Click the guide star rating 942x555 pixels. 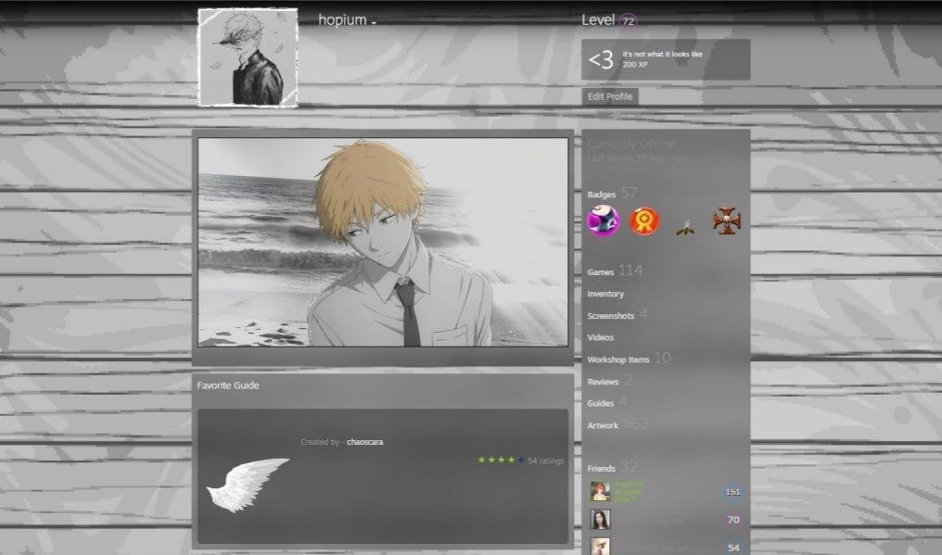click(501, 460)
